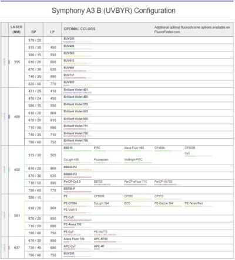Click the BP column header
The image size is (235, 260).
[x=33, y=32]
